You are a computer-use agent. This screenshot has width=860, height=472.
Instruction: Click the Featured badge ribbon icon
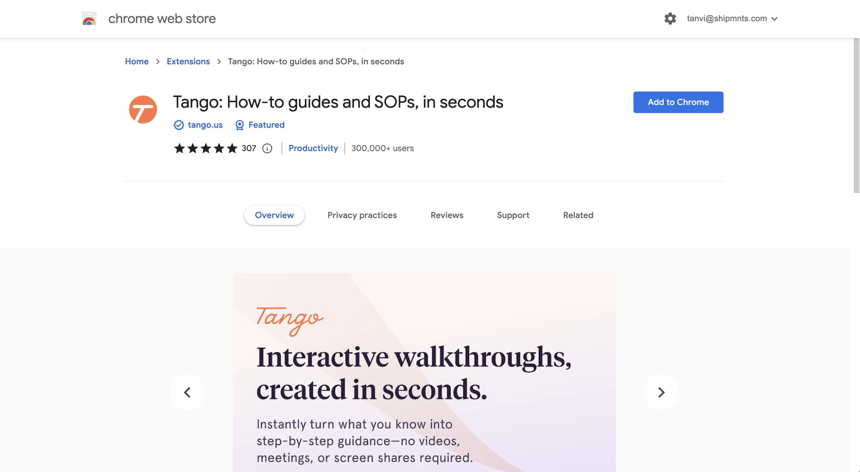(239, 125)
